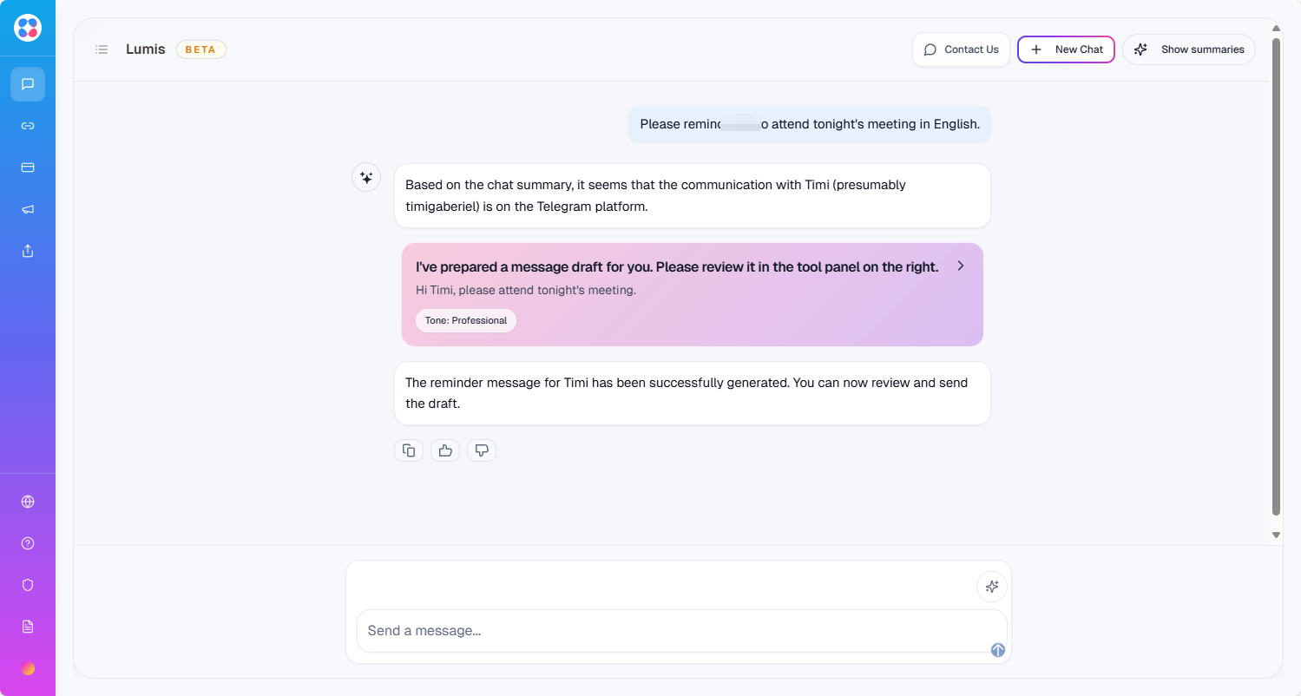Click the upload/share sidebar icon

tap(28, 251)
